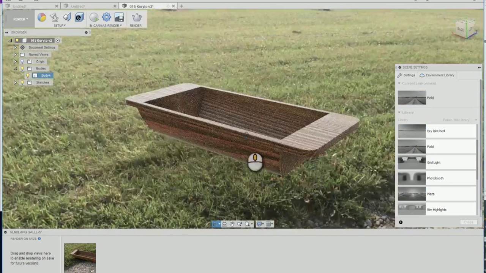
Task: Open the IN-CANVAS RENDER dropdown menu
Action: point(106,26)
